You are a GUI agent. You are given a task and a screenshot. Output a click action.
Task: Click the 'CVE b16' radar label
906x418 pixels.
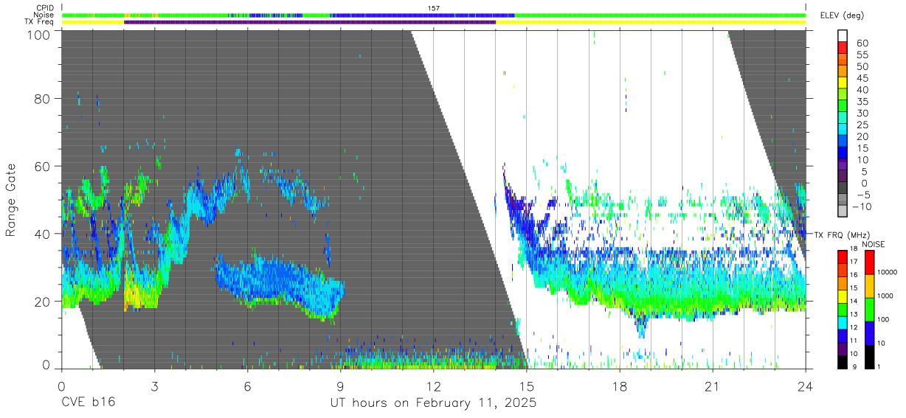pos(88,403)
